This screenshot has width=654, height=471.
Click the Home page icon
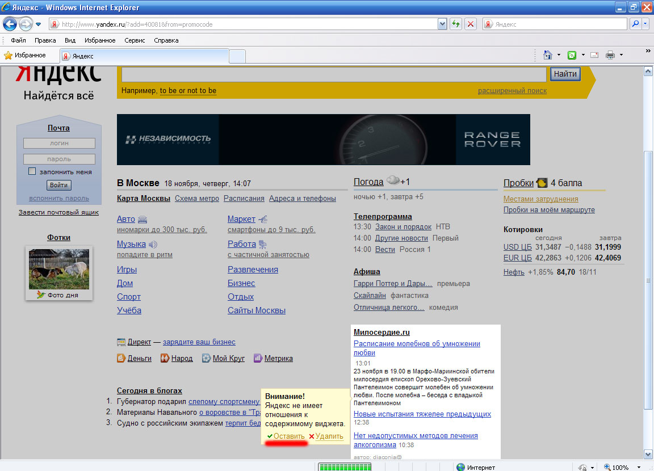[548, 55]
